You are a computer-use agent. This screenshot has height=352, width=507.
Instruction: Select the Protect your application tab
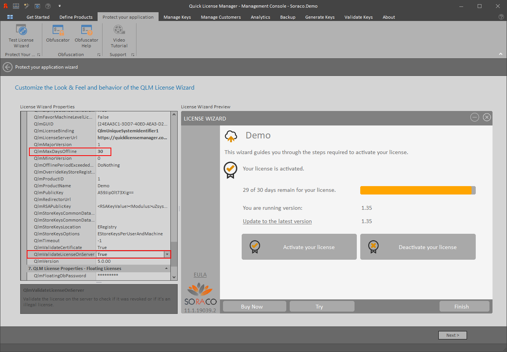[128, 17]
